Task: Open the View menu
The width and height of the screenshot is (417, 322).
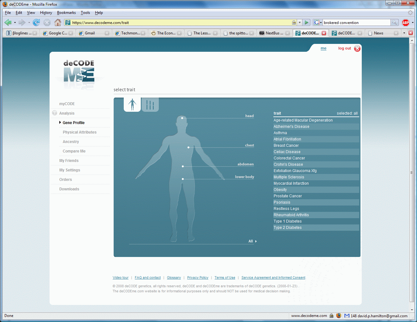Action: tap(31, 13)
